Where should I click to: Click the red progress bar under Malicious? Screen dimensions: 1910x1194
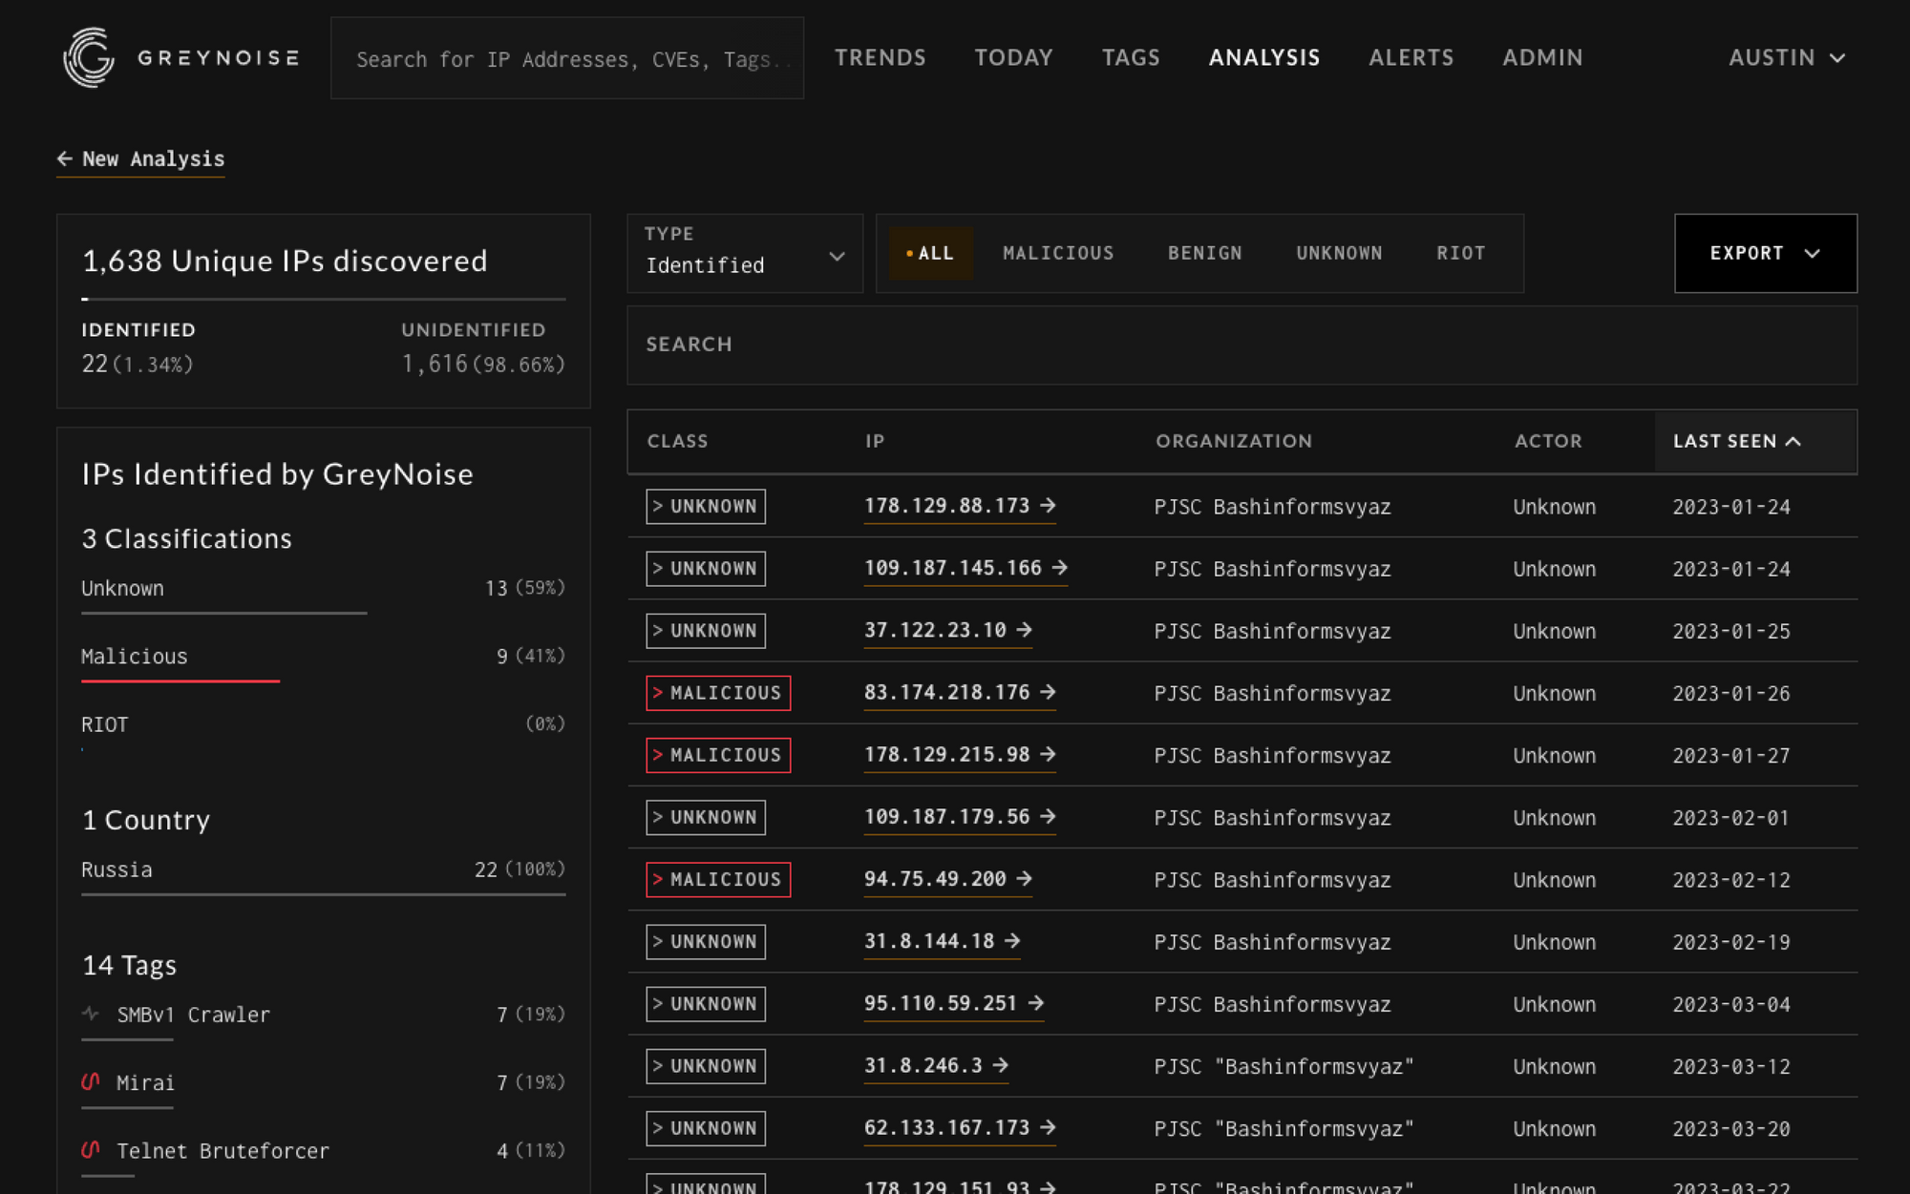[x=180, y=681]
